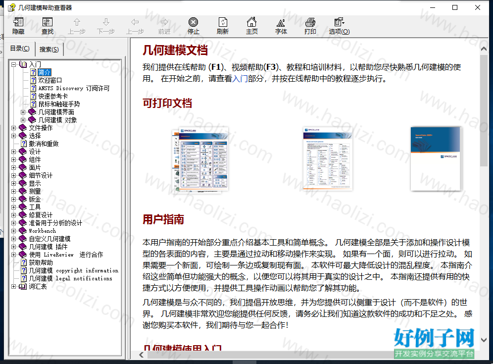Open the 选项(O) options toolbar icon

coord(339,26)
